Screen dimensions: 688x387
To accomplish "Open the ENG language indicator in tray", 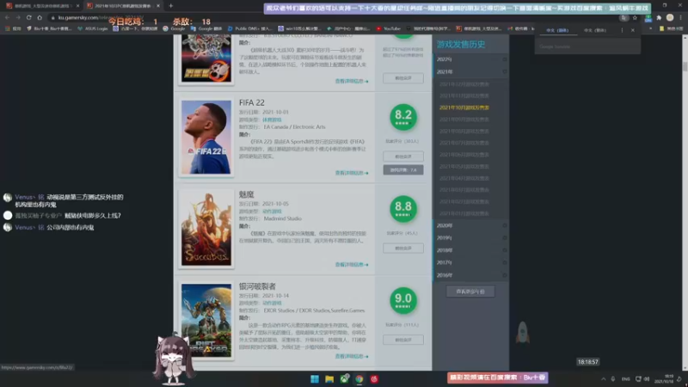I will [626, 379].
